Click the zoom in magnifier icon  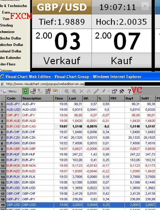tap(74, 91)
